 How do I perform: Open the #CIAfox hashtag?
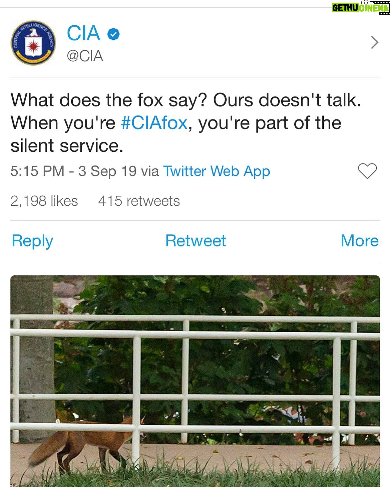point(154,123)
